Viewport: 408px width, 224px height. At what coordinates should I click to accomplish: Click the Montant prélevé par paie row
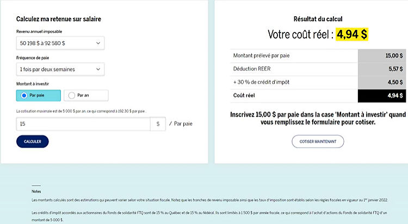(x=318, y=56)
